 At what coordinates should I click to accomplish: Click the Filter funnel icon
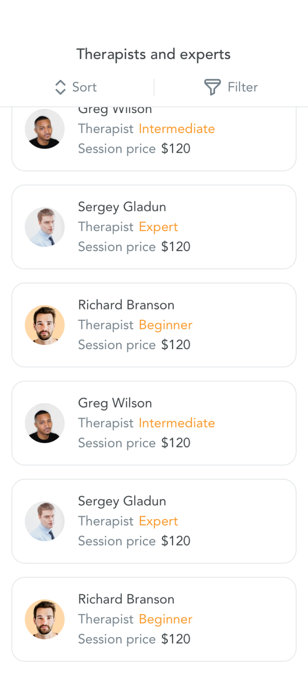point(212,87)
